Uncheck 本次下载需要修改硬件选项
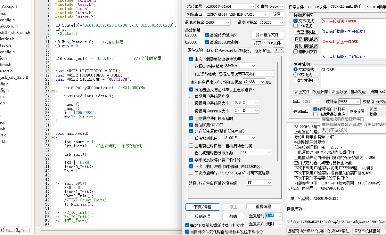386x235 pixels. coord(191,59)
